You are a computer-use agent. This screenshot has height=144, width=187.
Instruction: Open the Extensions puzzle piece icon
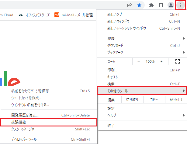pyautogui.click(x=151, y=5)
